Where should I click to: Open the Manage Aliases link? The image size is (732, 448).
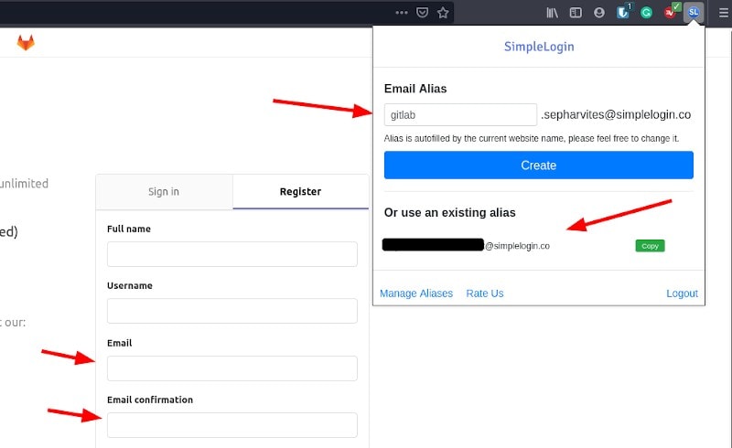pyautogui.click(x=416, y=293)
